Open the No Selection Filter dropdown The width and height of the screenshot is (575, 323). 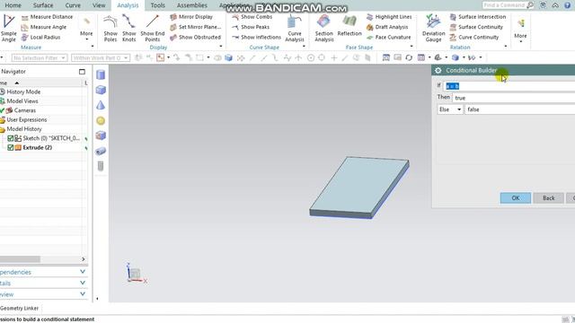[40, 57]
